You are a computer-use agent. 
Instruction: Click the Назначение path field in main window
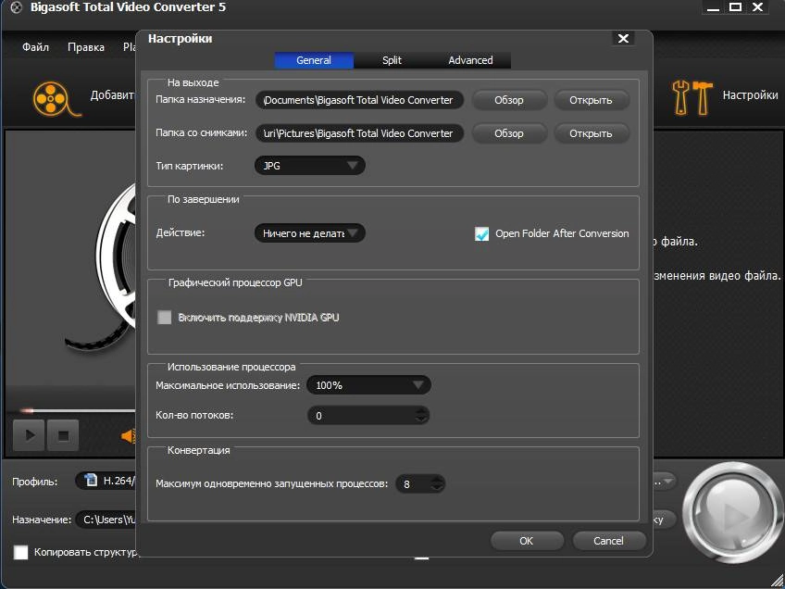point(106,520)
